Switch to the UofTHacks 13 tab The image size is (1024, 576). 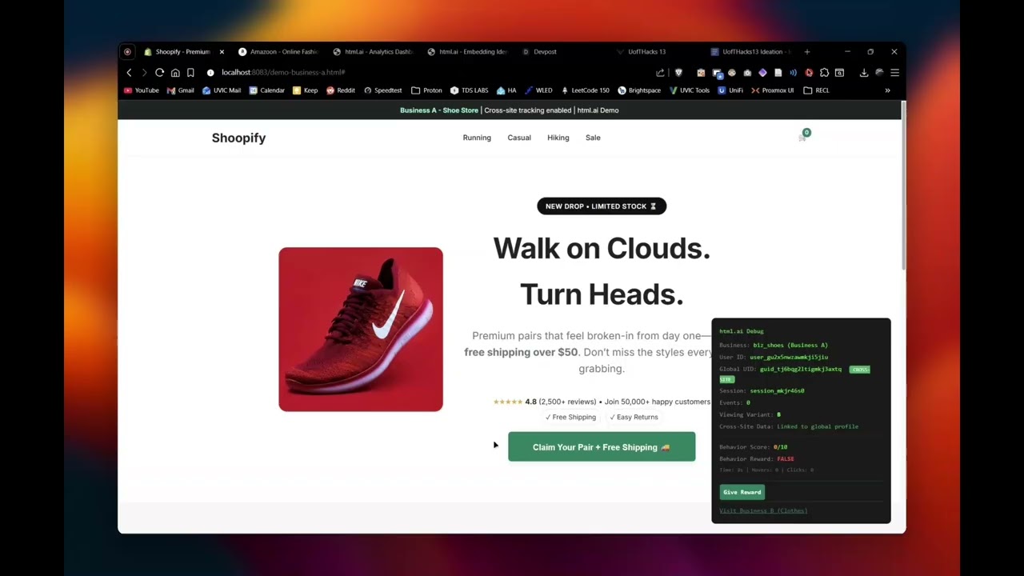(x=656, y=52)
